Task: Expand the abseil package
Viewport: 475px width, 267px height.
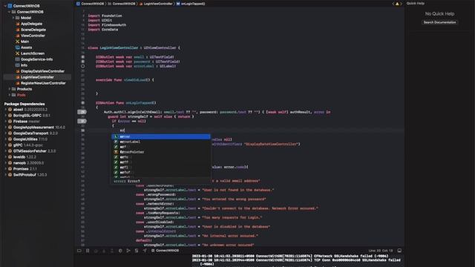Action: click(x=6, y=110)
